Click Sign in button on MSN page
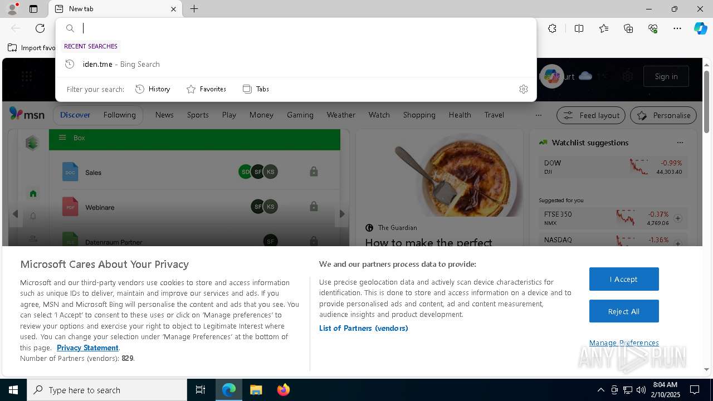 [x=666, y=76]
